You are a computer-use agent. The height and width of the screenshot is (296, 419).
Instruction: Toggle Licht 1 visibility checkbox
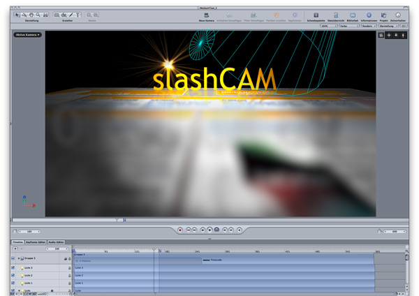click(13, 283)
